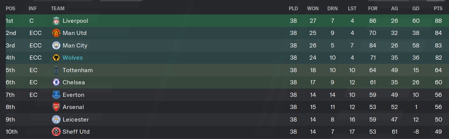Click the Tottenham cockerel crest
449x139 pixels.
tap(56, 70)
